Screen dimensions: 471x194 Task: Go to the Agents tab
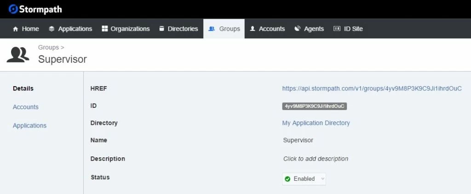tap(309, 29)
